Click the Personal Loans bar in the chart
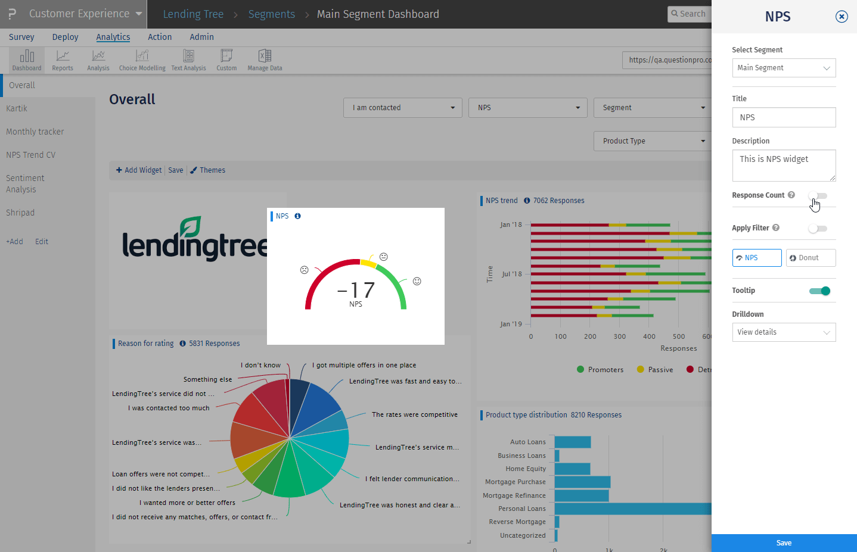This screenshot has width=857, height=552. tap(633, 509)
